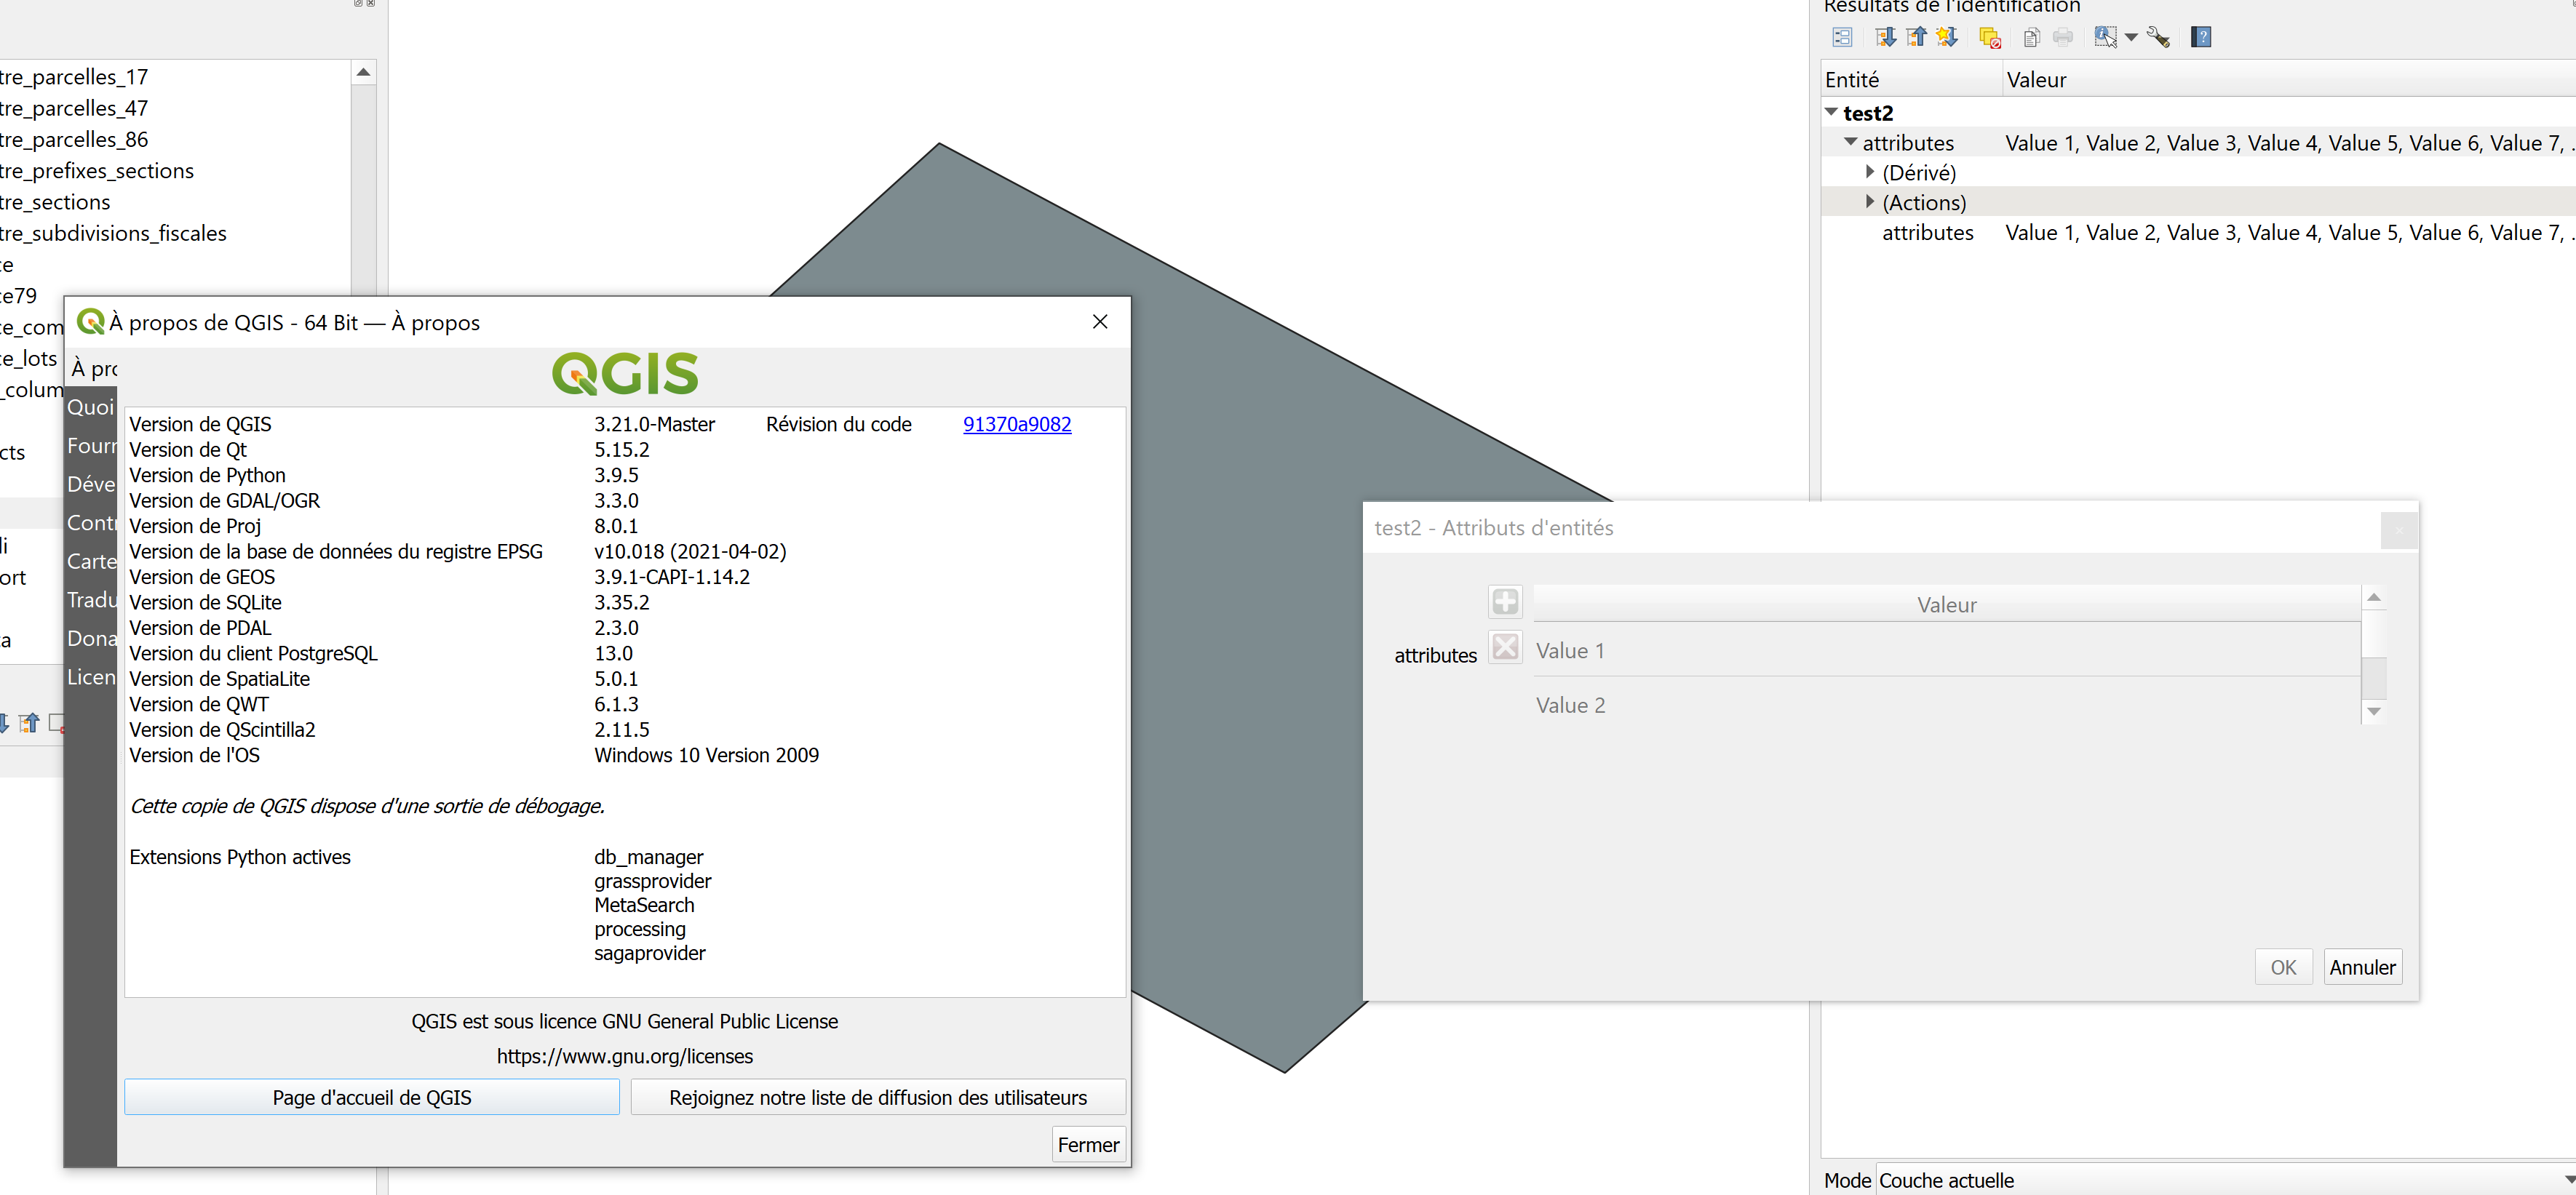Screen dimensions: 2576x1195
Task: Expand the identification results tree
Action: 1886,37
